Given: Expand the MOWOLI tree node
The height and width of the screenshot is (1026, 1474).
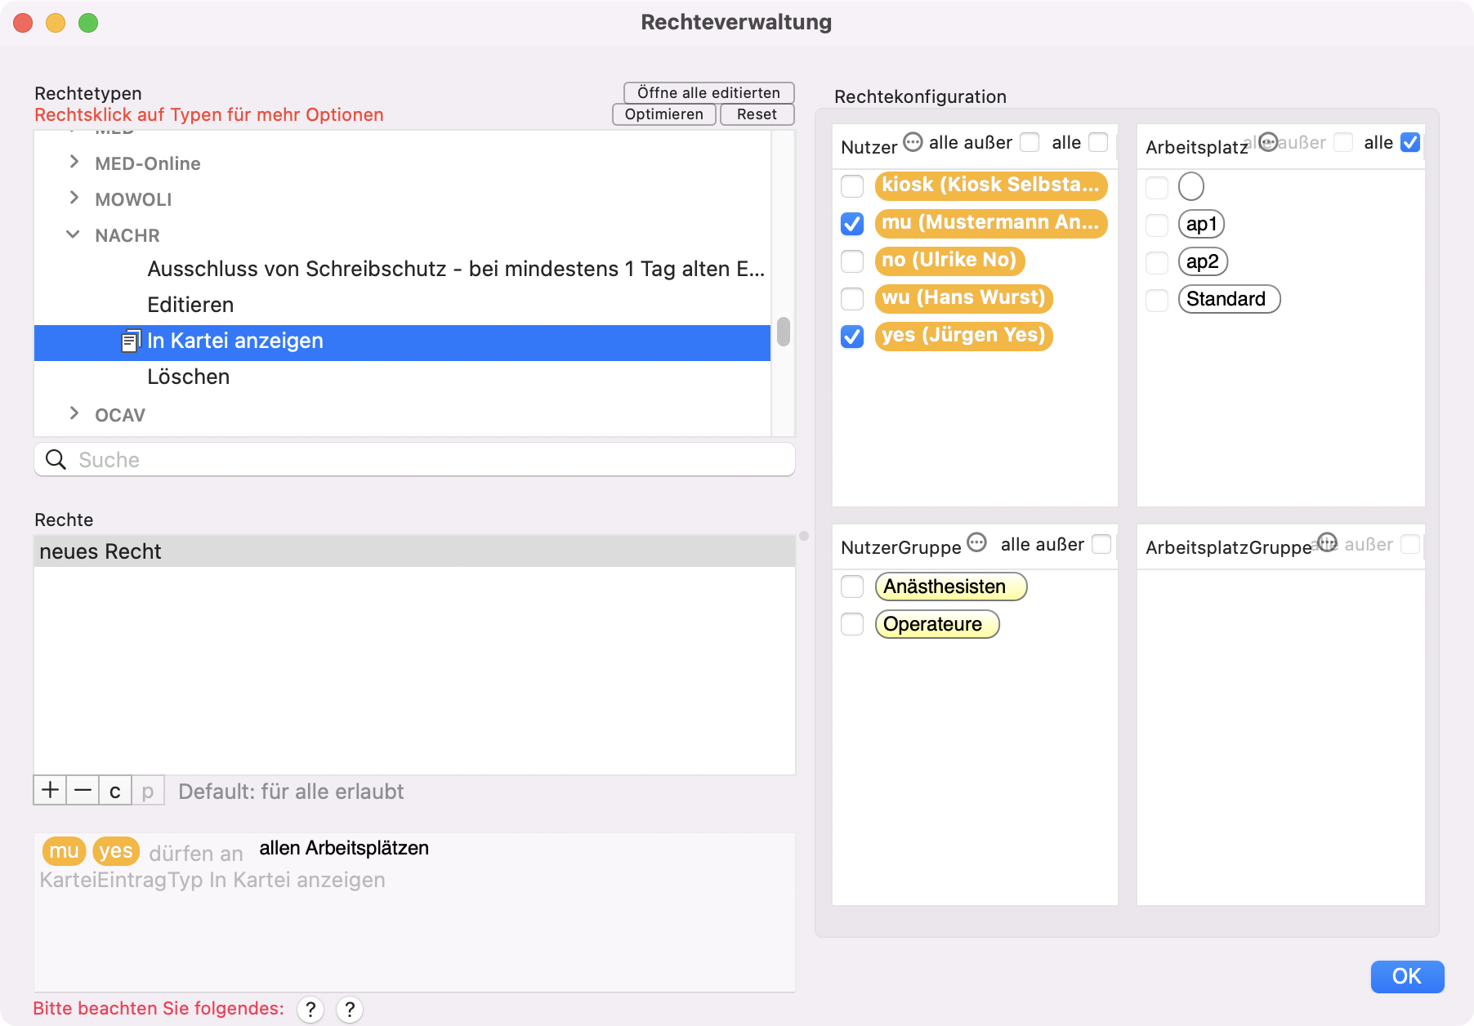Looking at the screenshot, I should [x=74, y=198].
